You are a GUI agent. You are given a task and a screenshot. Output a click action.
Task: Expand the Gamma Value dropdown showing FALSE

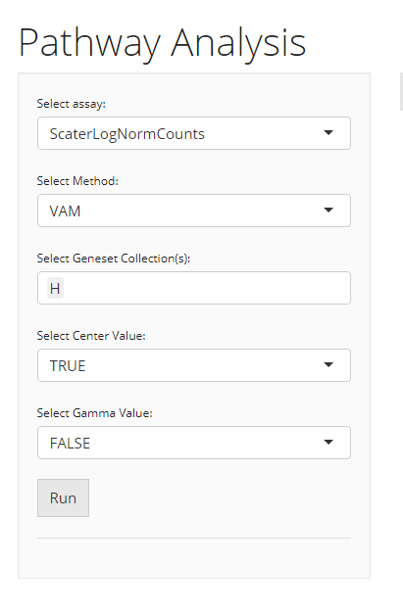(x=194, y=443)
